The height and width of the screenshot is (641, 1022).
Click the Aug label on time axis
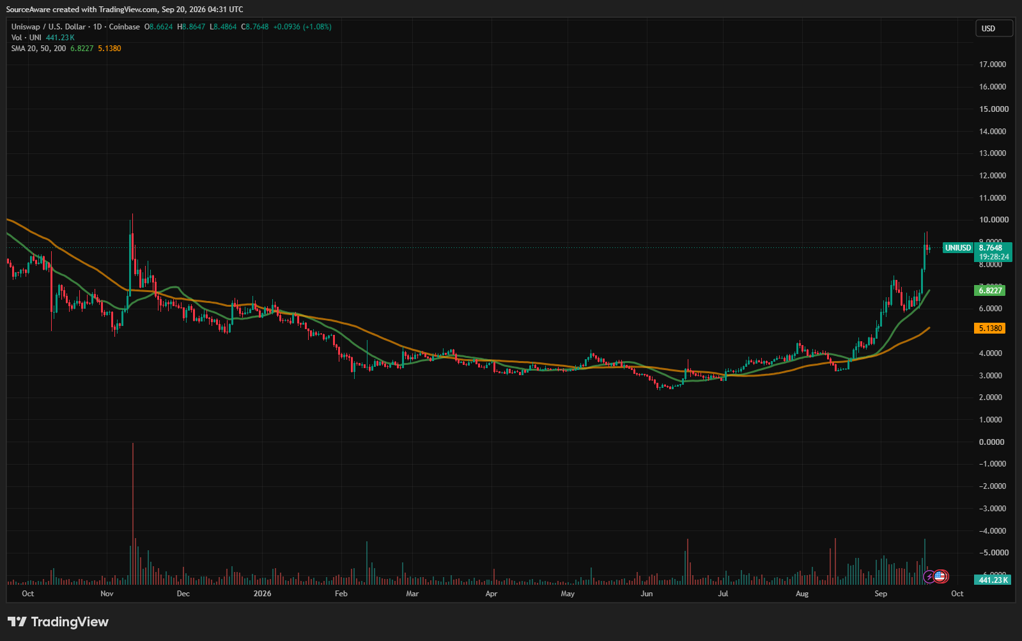coord(802,594)
